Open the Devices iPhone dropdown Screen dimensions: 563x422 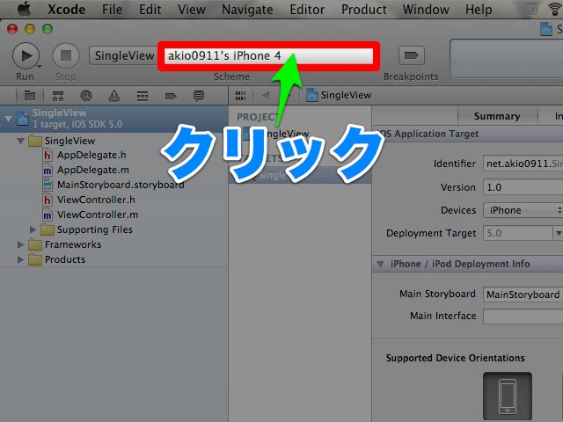(x=523, y=210)
